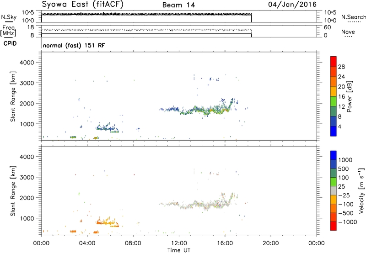Click the 'Syowa East (fitACF)' title

[83, 5]
